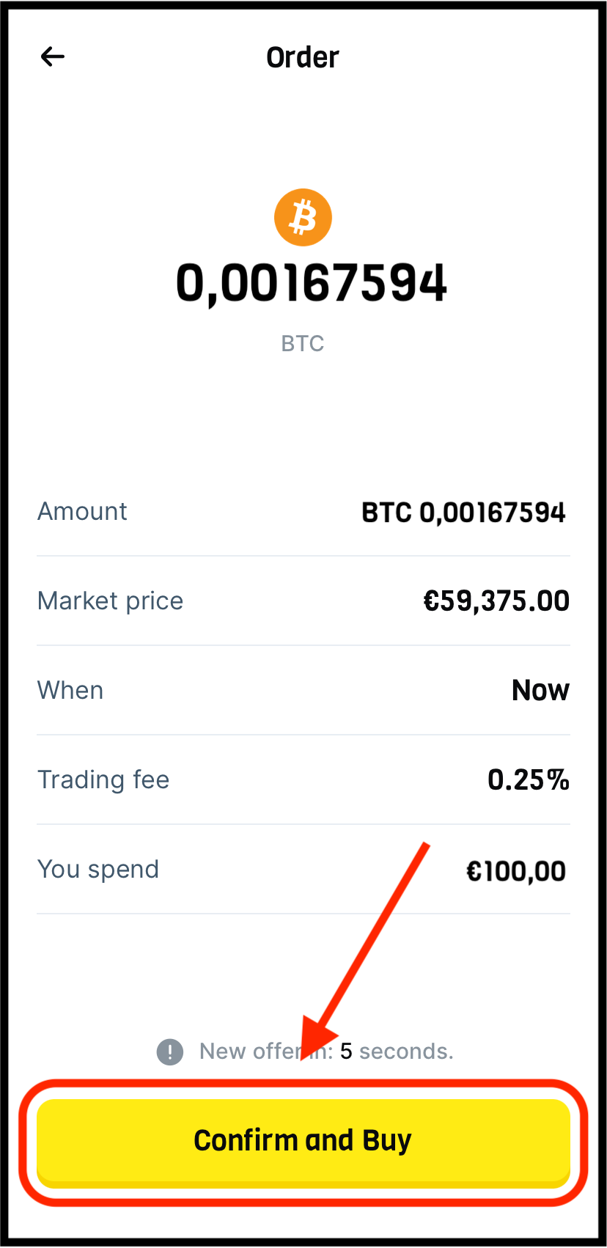Tap the Amount row label
607x1248 pixels.
(x=82, y=511)
